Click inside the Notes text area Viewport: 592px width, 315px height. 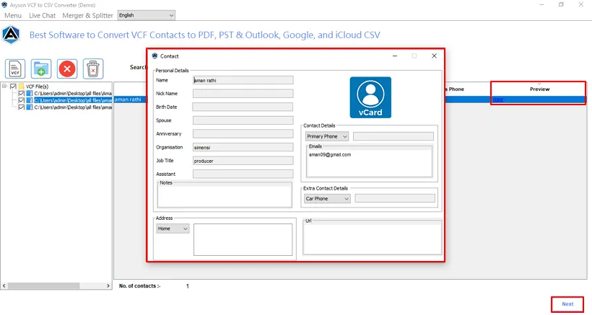(x=225, y=196)
